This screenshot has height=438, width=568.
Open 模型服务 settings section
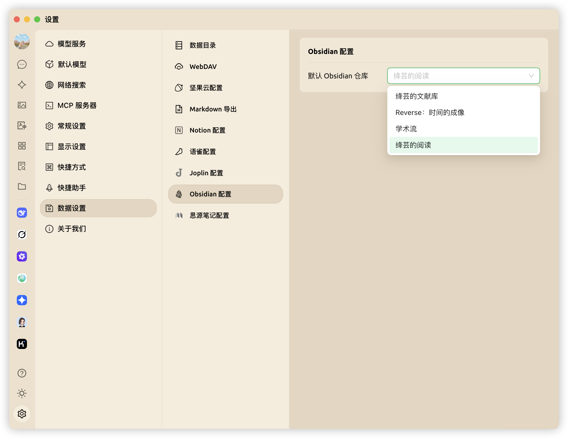[x=72, y=44]
